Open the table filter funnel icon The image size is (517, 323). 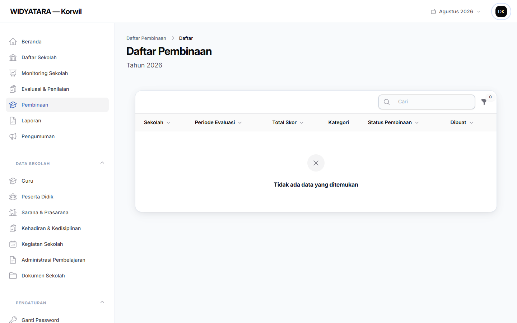pyautogui.click(x=484, y=102)
